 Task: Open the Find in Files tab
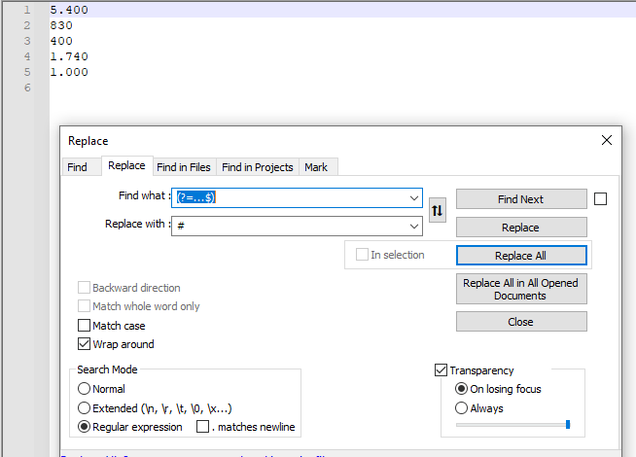pos(184,167)
